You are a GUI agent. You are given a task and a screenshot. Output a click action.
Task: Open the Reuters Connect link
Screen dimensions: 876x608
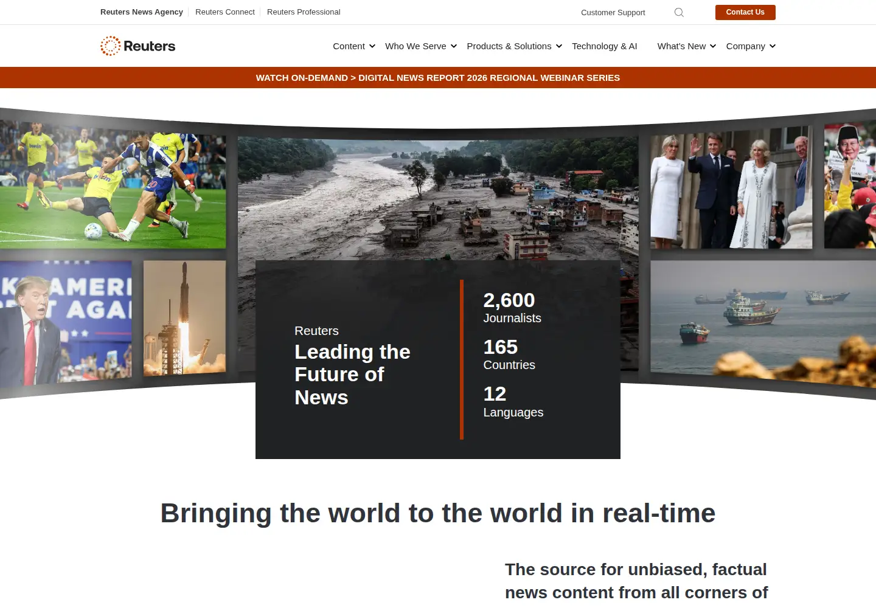pos(225,12)
